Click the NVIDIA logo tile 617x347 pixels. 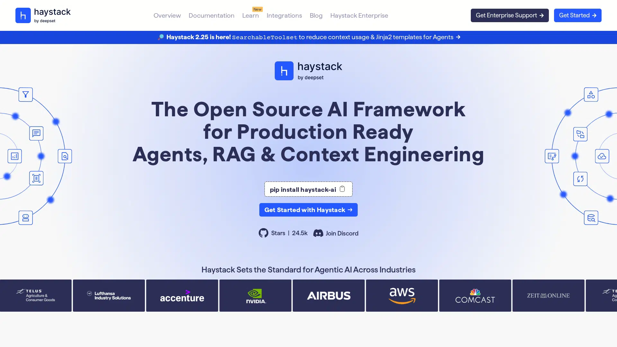pyautogui.click(x=255, y=296)
